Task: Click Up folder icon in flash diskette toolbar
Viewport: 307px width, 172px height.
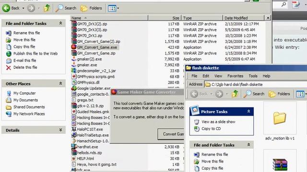Action: click(x=235, y=94)
